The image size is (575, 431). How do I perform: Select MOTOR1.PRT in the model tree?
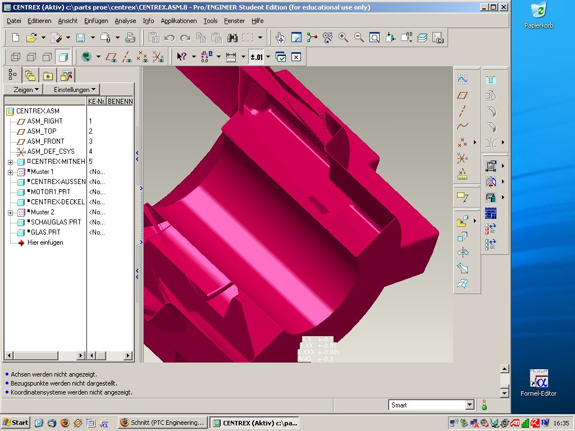point(51,192)
